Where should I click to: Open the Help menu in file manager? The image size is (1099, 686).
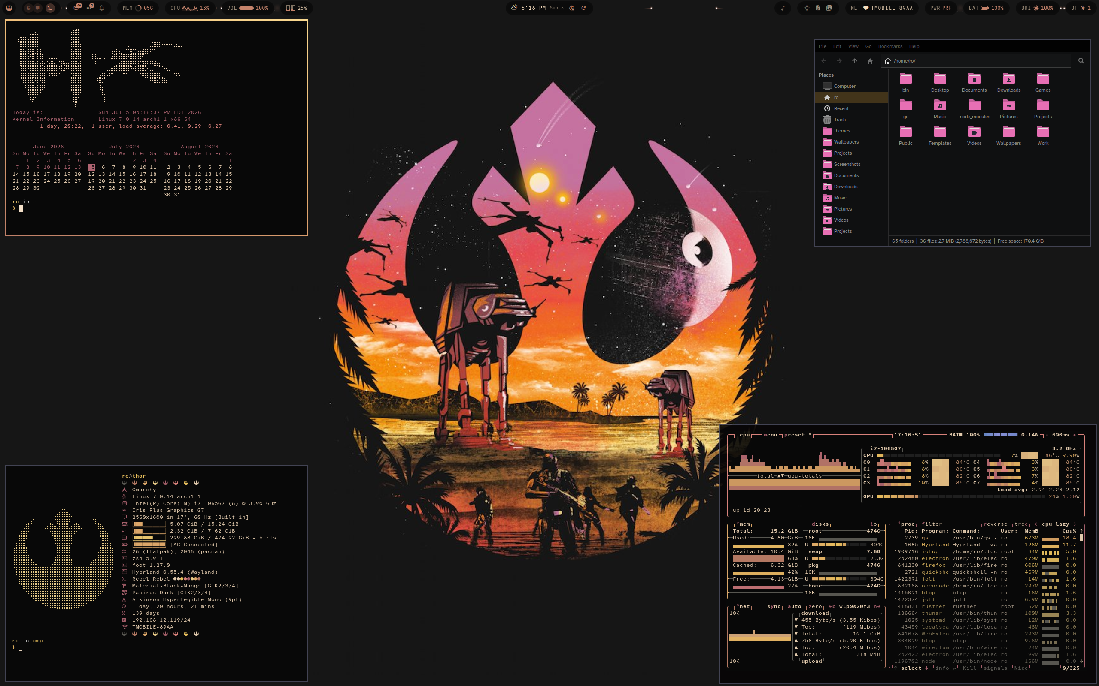point(914,46)
